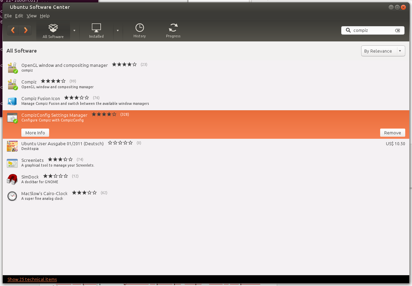Click the magnifier icon in search box
The width and height of the screenshot is (412, 286).
(x=348, y=30)
